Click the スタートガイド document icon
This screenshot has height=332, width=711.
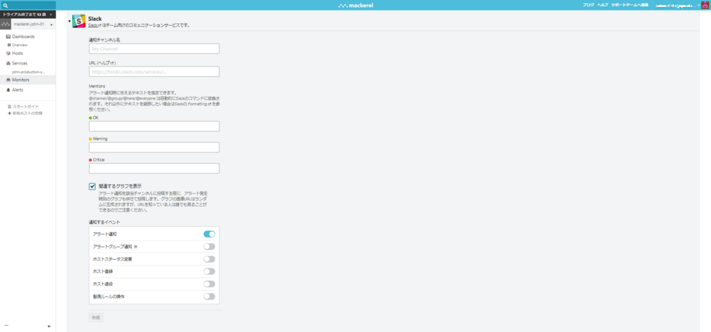[x=9, y=107]
